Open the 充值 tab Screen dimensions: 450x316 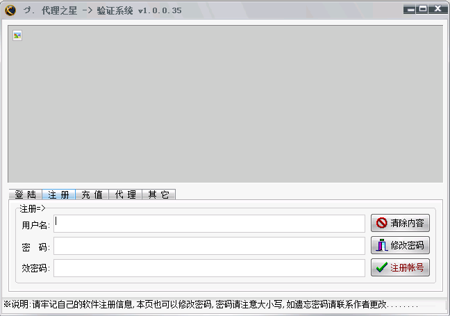pyautogui.click(x=92, y=194)
